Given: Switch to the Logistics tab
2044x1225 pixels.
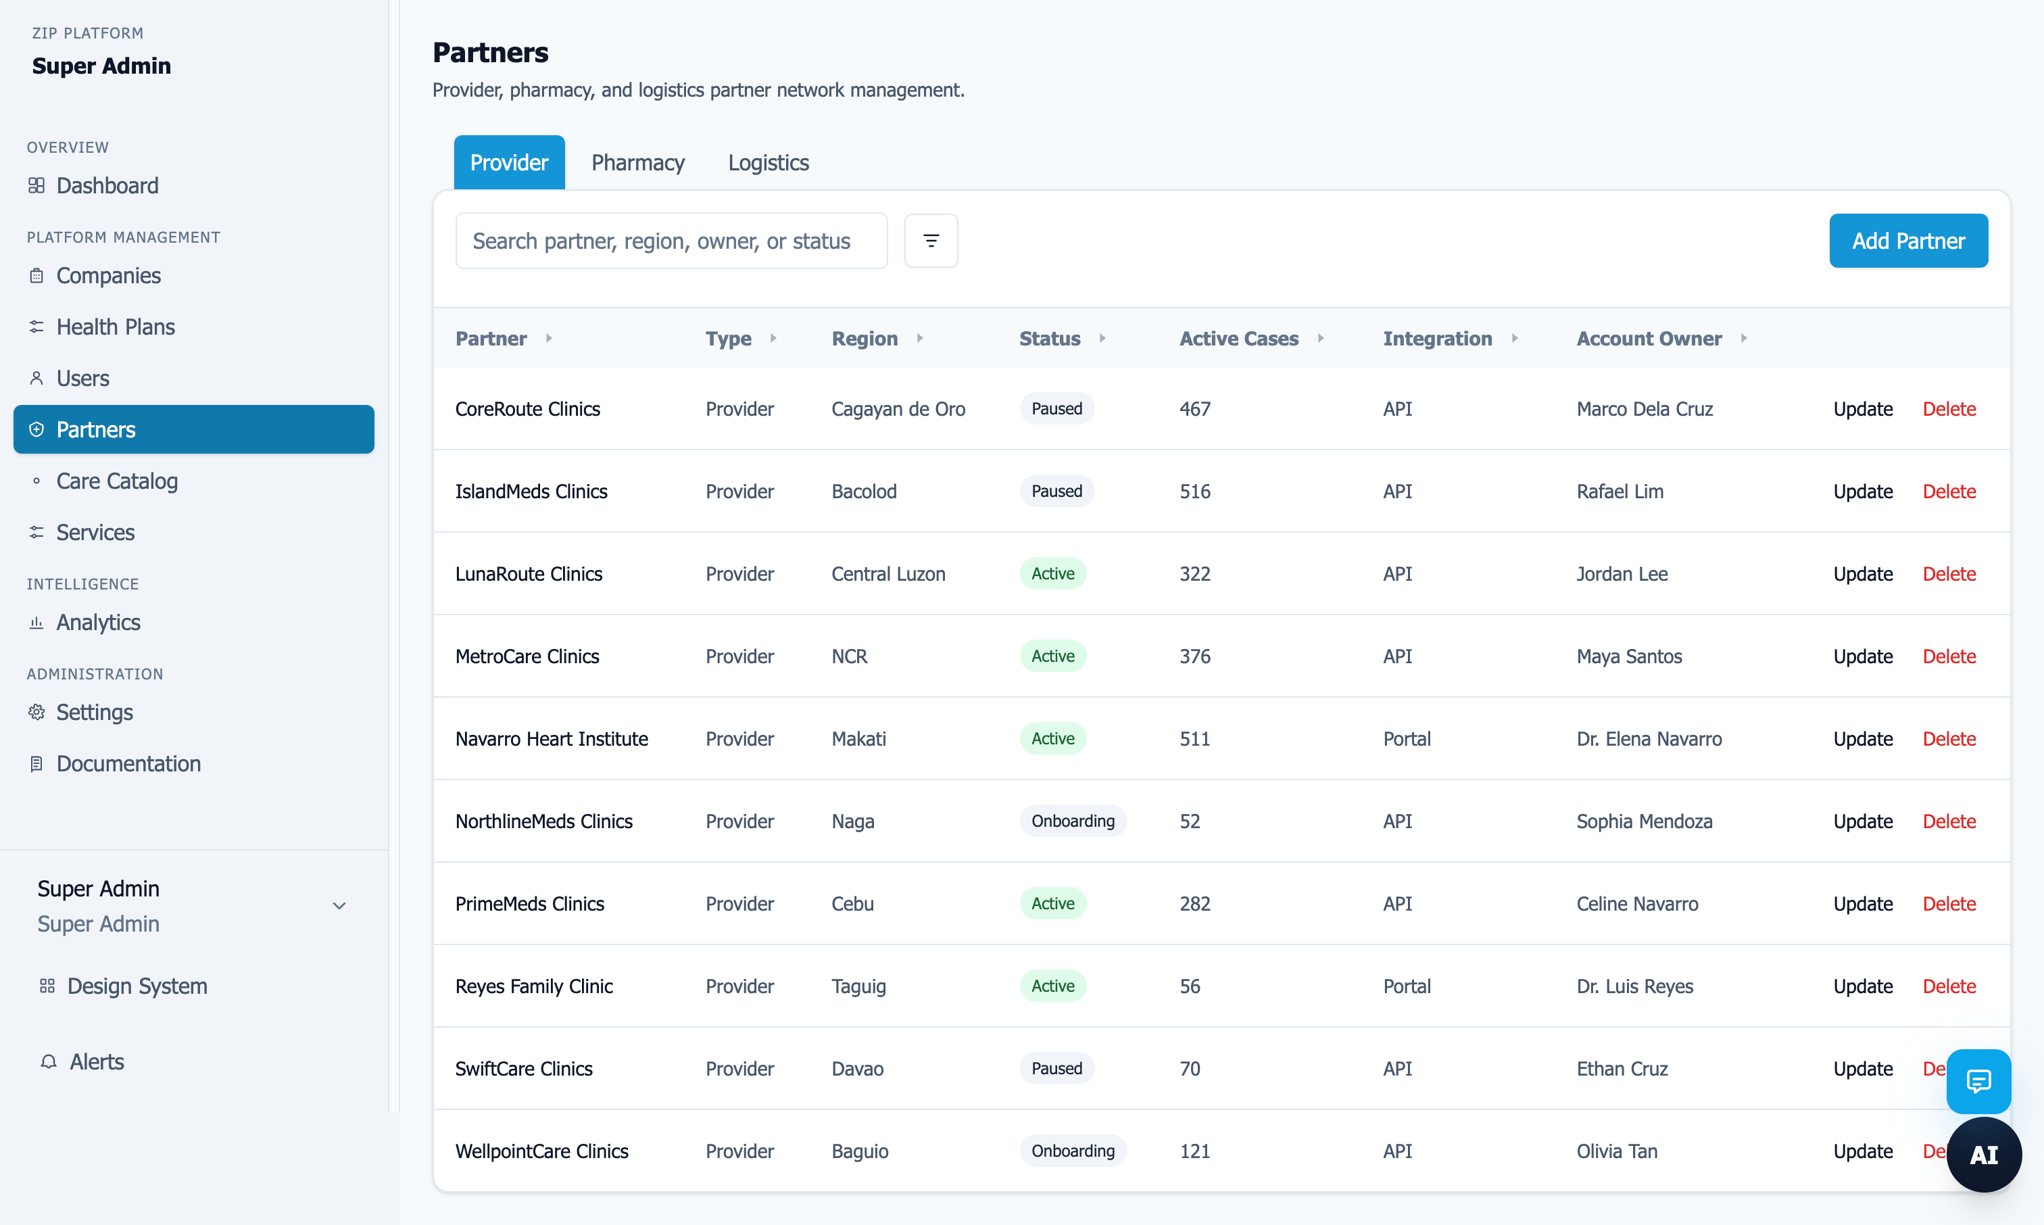Looking at the screenshot, I should (x=767, y=163).
